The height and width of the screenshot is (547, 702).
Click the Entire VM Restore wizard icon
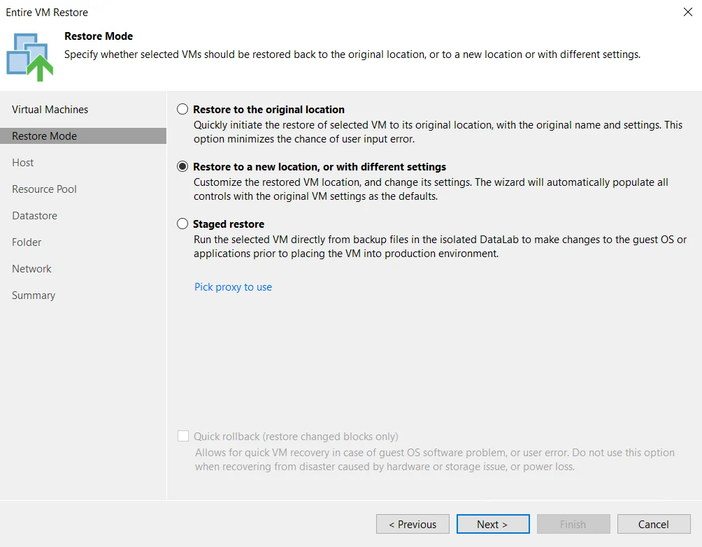point(29,57)
